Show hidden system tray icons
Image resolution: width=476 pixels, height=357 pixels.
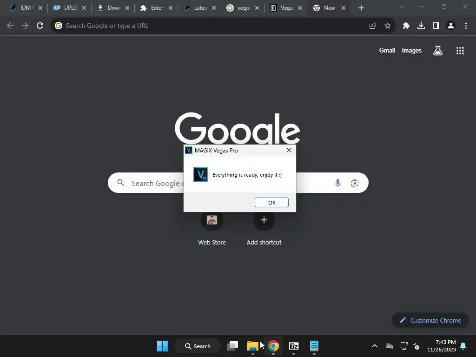[375, 346]
